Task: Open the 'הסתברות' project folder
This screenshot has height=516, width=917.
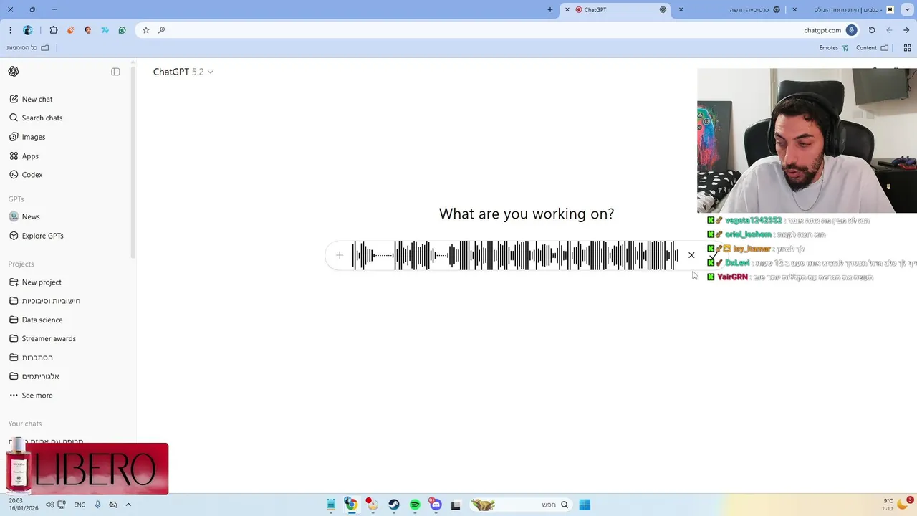Action: (31, 358)
